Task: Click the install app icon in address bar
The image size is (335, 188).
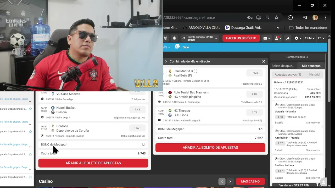Action: coord(259,17)
